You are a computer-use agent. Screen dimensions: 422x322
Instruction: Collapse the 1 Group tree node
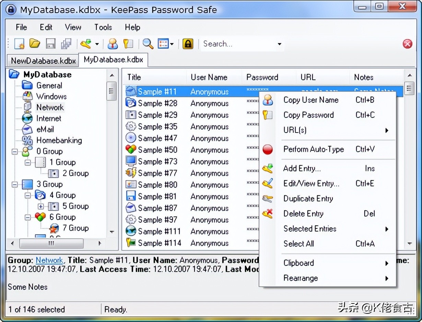tap(27, 162)
